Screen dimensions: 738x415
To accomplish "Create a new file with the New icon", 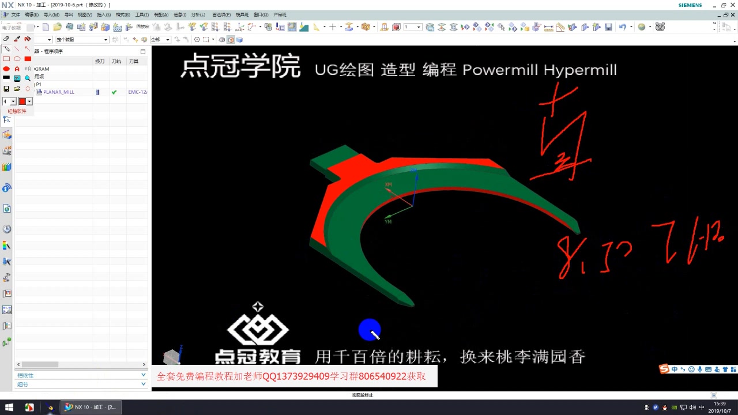I will (46, 27).
